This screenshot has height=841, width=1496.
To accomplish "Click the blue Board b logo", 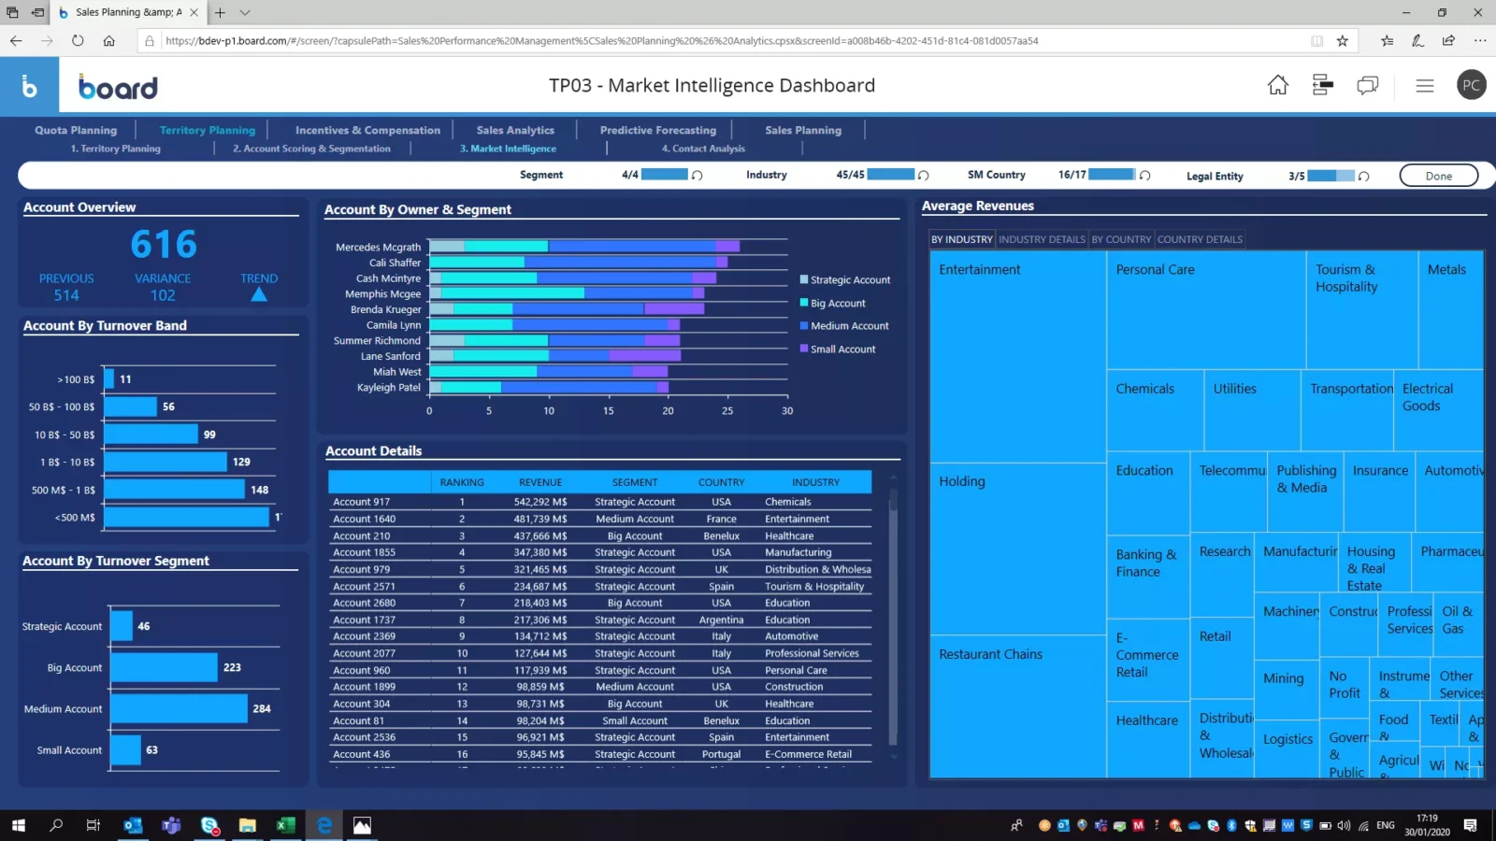I will 29,87.
